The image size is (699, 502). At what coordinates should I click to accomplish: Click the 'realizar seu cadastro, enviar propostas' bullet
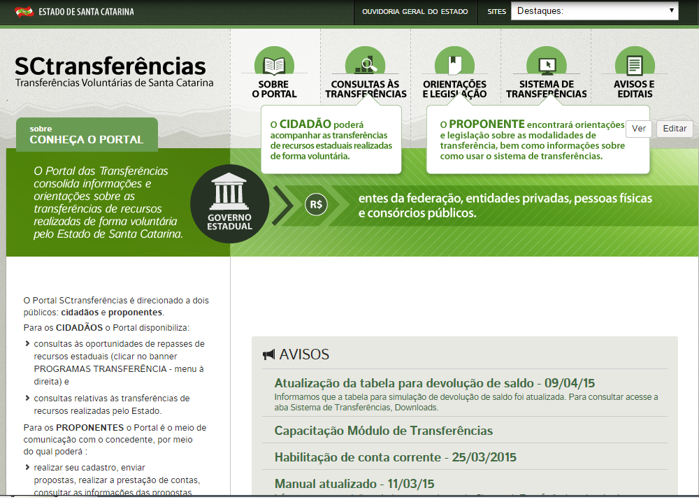coord(117,480)
